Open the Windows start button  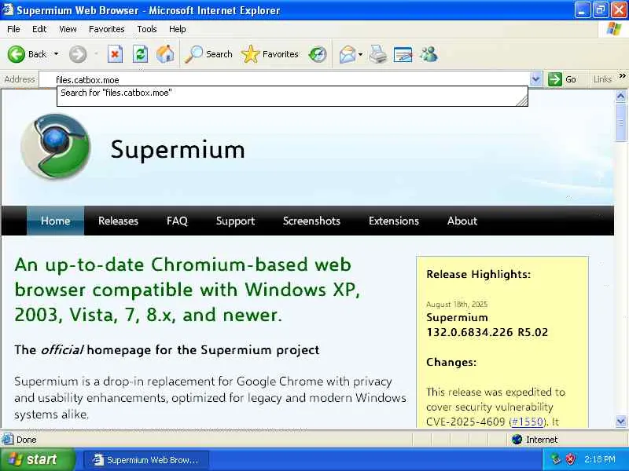pyautogui.click(x=37, y=459)
